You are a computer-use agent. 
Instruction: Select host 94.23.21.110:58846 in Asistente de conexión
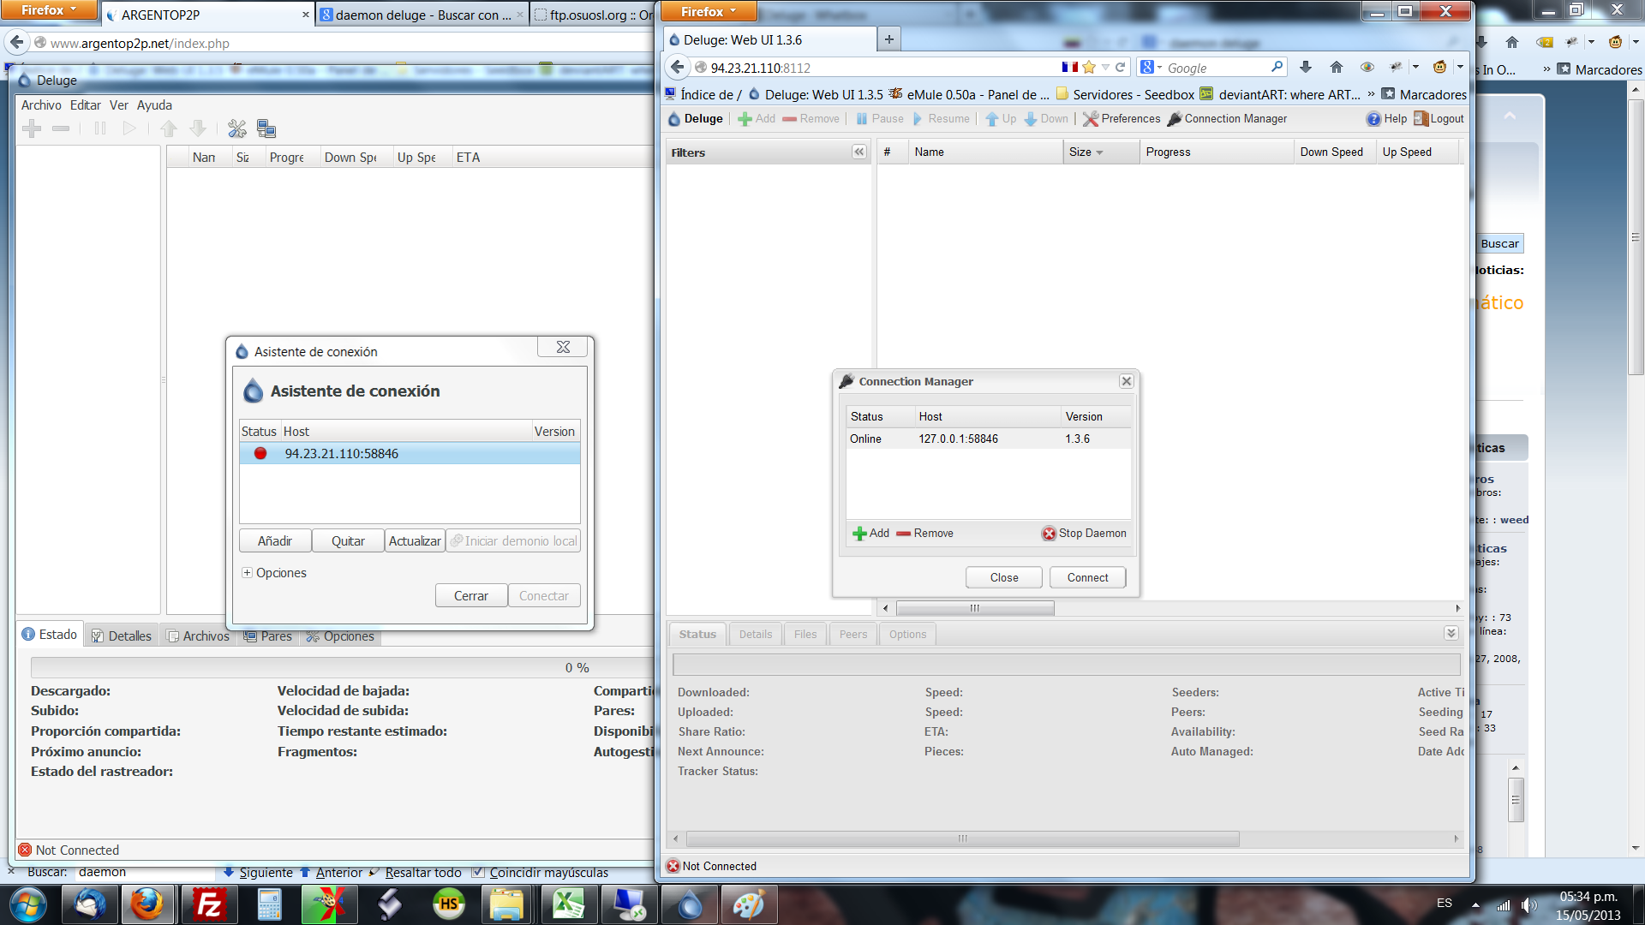(x=410, y=453)
